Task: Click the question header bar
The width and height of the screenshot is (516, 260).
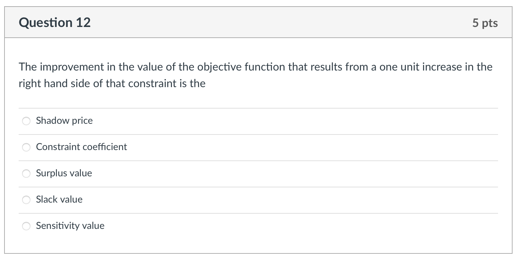Action: click(x=258, y=22)
